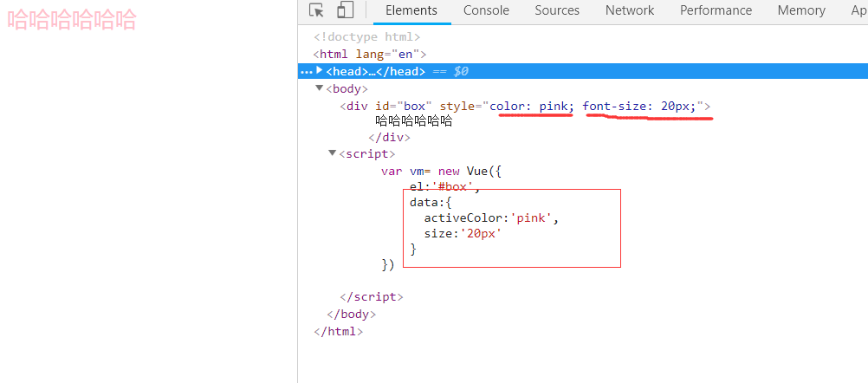868x383 pixels.
Task: Click the ellipsis beside the head row
Action: [306, 72]
